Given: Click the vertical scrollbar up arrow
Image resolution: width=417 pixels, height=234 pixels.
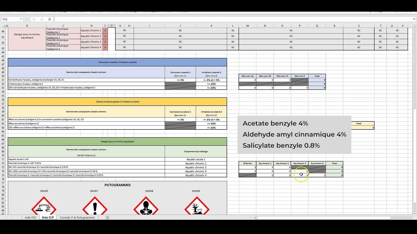Looking at the screenshot, I should click(x=414, y=26).
